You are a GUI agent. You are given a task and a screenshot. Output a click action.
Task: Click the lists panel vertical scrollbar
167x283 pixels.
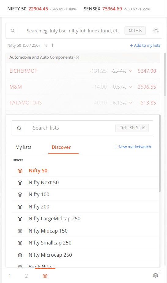160,153
